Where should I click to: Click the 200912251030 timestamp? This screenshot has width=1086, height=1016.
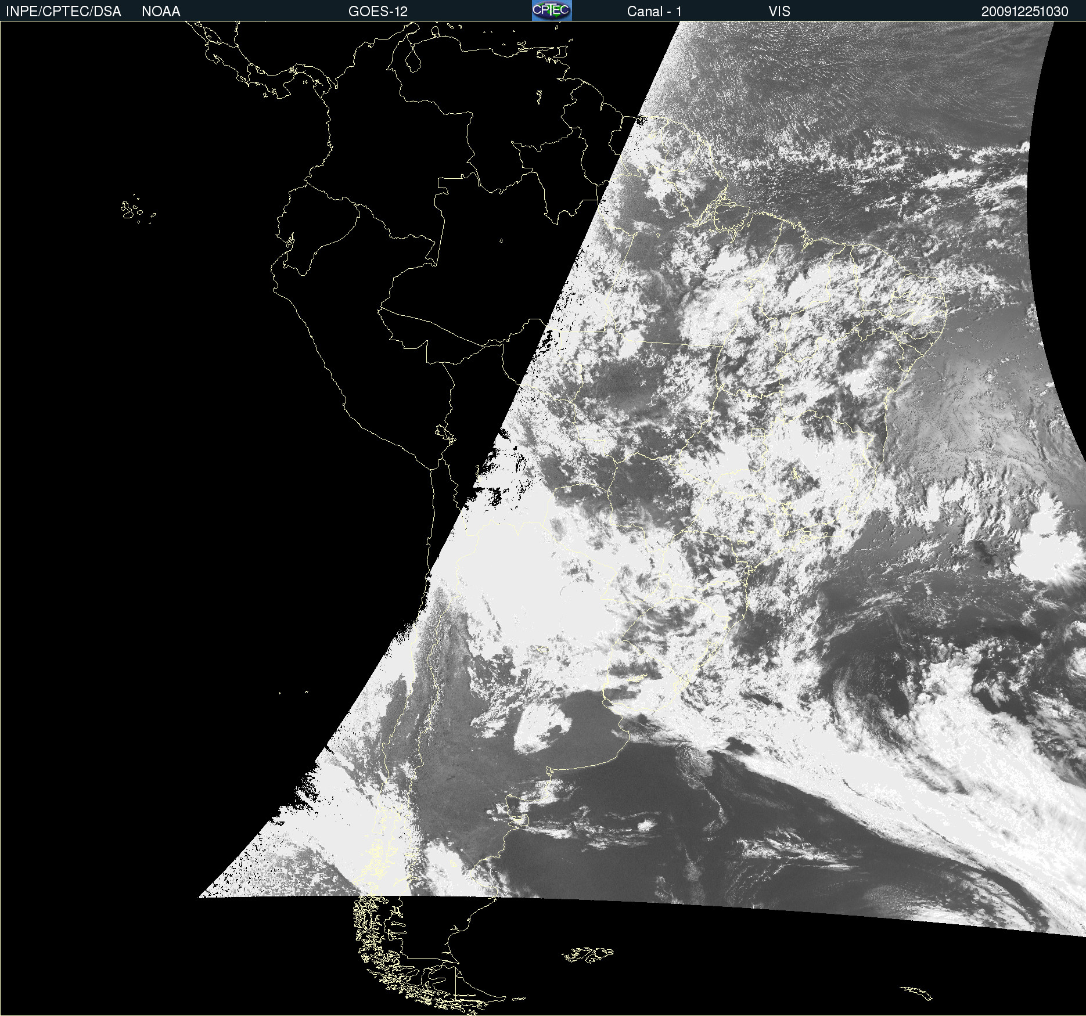click(1024, 12)
